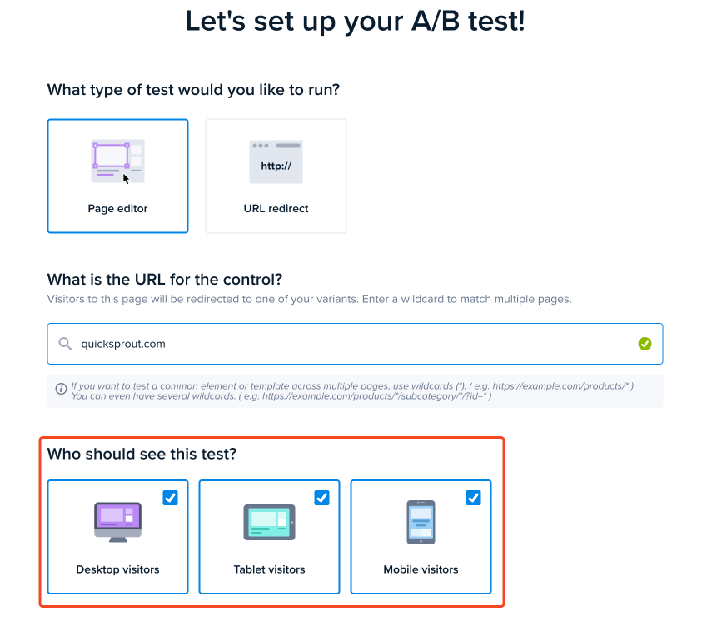Click the Desktop visitors label
Screen dimensions: 702x621
click(x=117, y=569)
